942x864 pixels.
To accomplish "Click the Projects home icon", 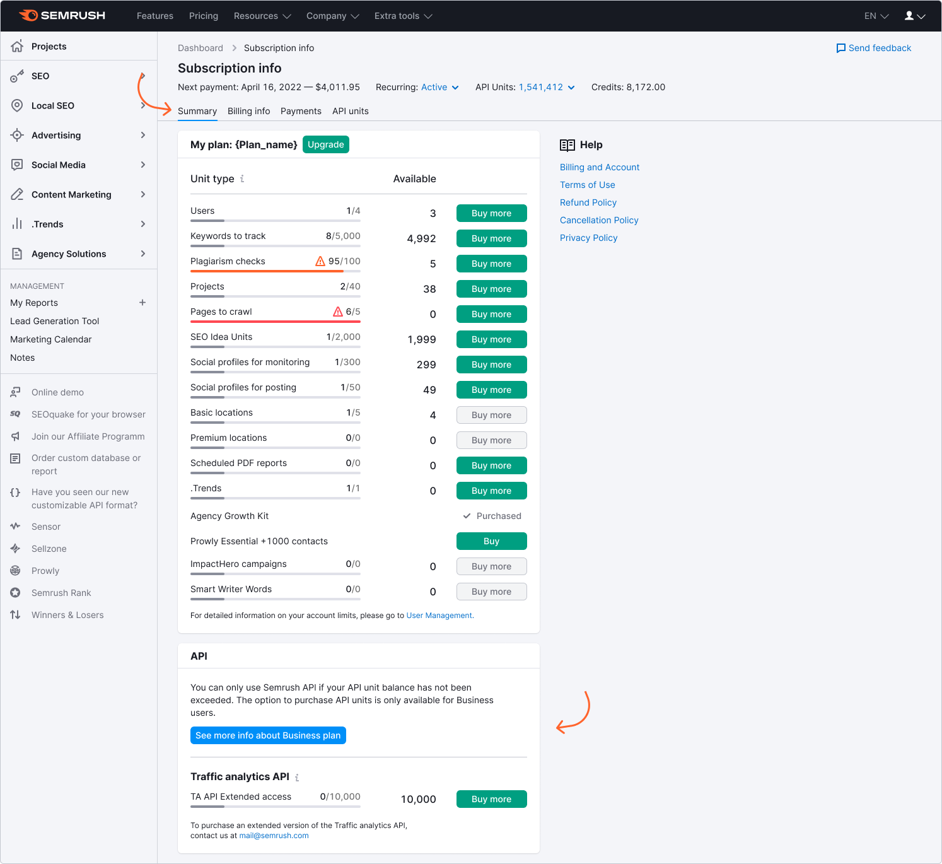I will [x=17, y=46].
